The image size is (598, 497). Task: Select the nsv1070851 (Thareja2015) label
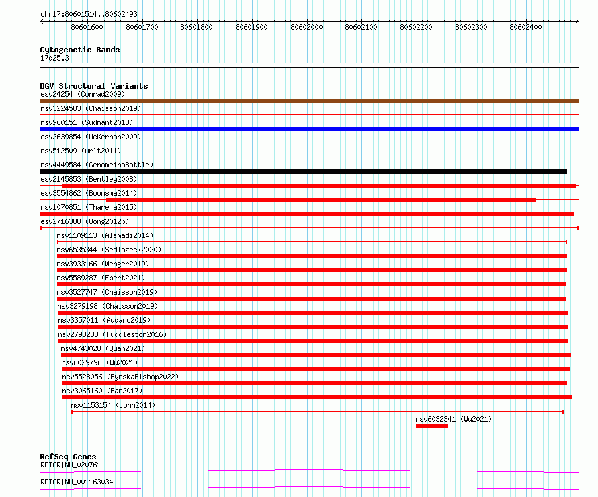(x=89, y=207)
